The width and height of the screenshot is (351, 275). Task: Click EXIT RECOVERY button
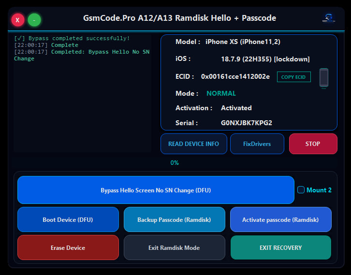(x=280, y=247)
